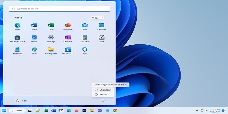Open the Mail app
This screenshot has width=228, height=114.
point(85,27)
